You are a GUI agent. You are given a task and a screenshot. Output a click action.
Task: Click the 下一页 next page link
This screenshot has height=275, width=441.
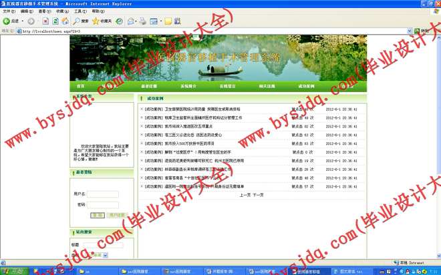258,195
